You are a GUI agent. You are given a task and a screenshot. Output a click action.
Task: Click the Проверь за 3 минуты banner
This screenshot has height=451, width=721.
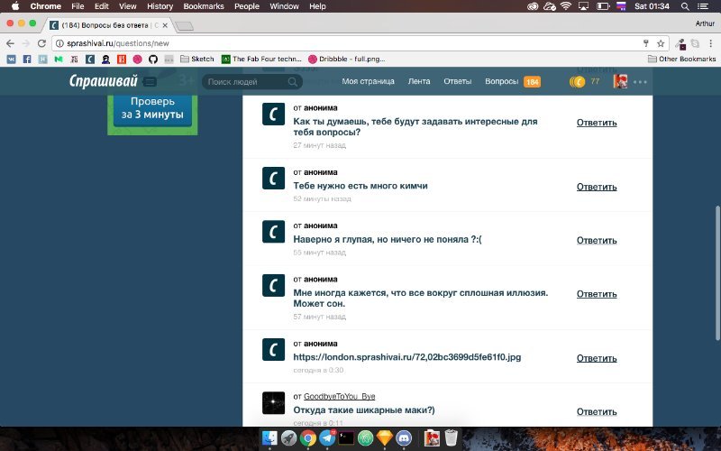point(152,110)
